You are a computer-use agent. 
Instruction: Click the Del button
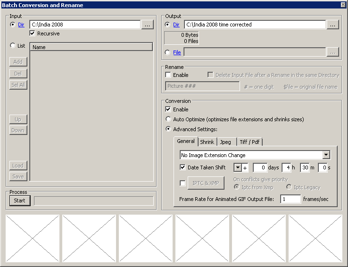point(18,74)
